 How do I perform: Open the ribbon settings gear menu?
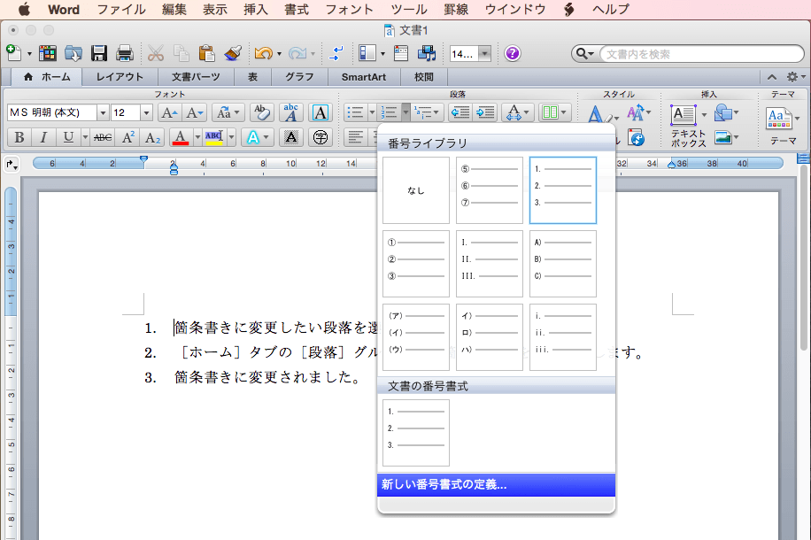[795, 77]
